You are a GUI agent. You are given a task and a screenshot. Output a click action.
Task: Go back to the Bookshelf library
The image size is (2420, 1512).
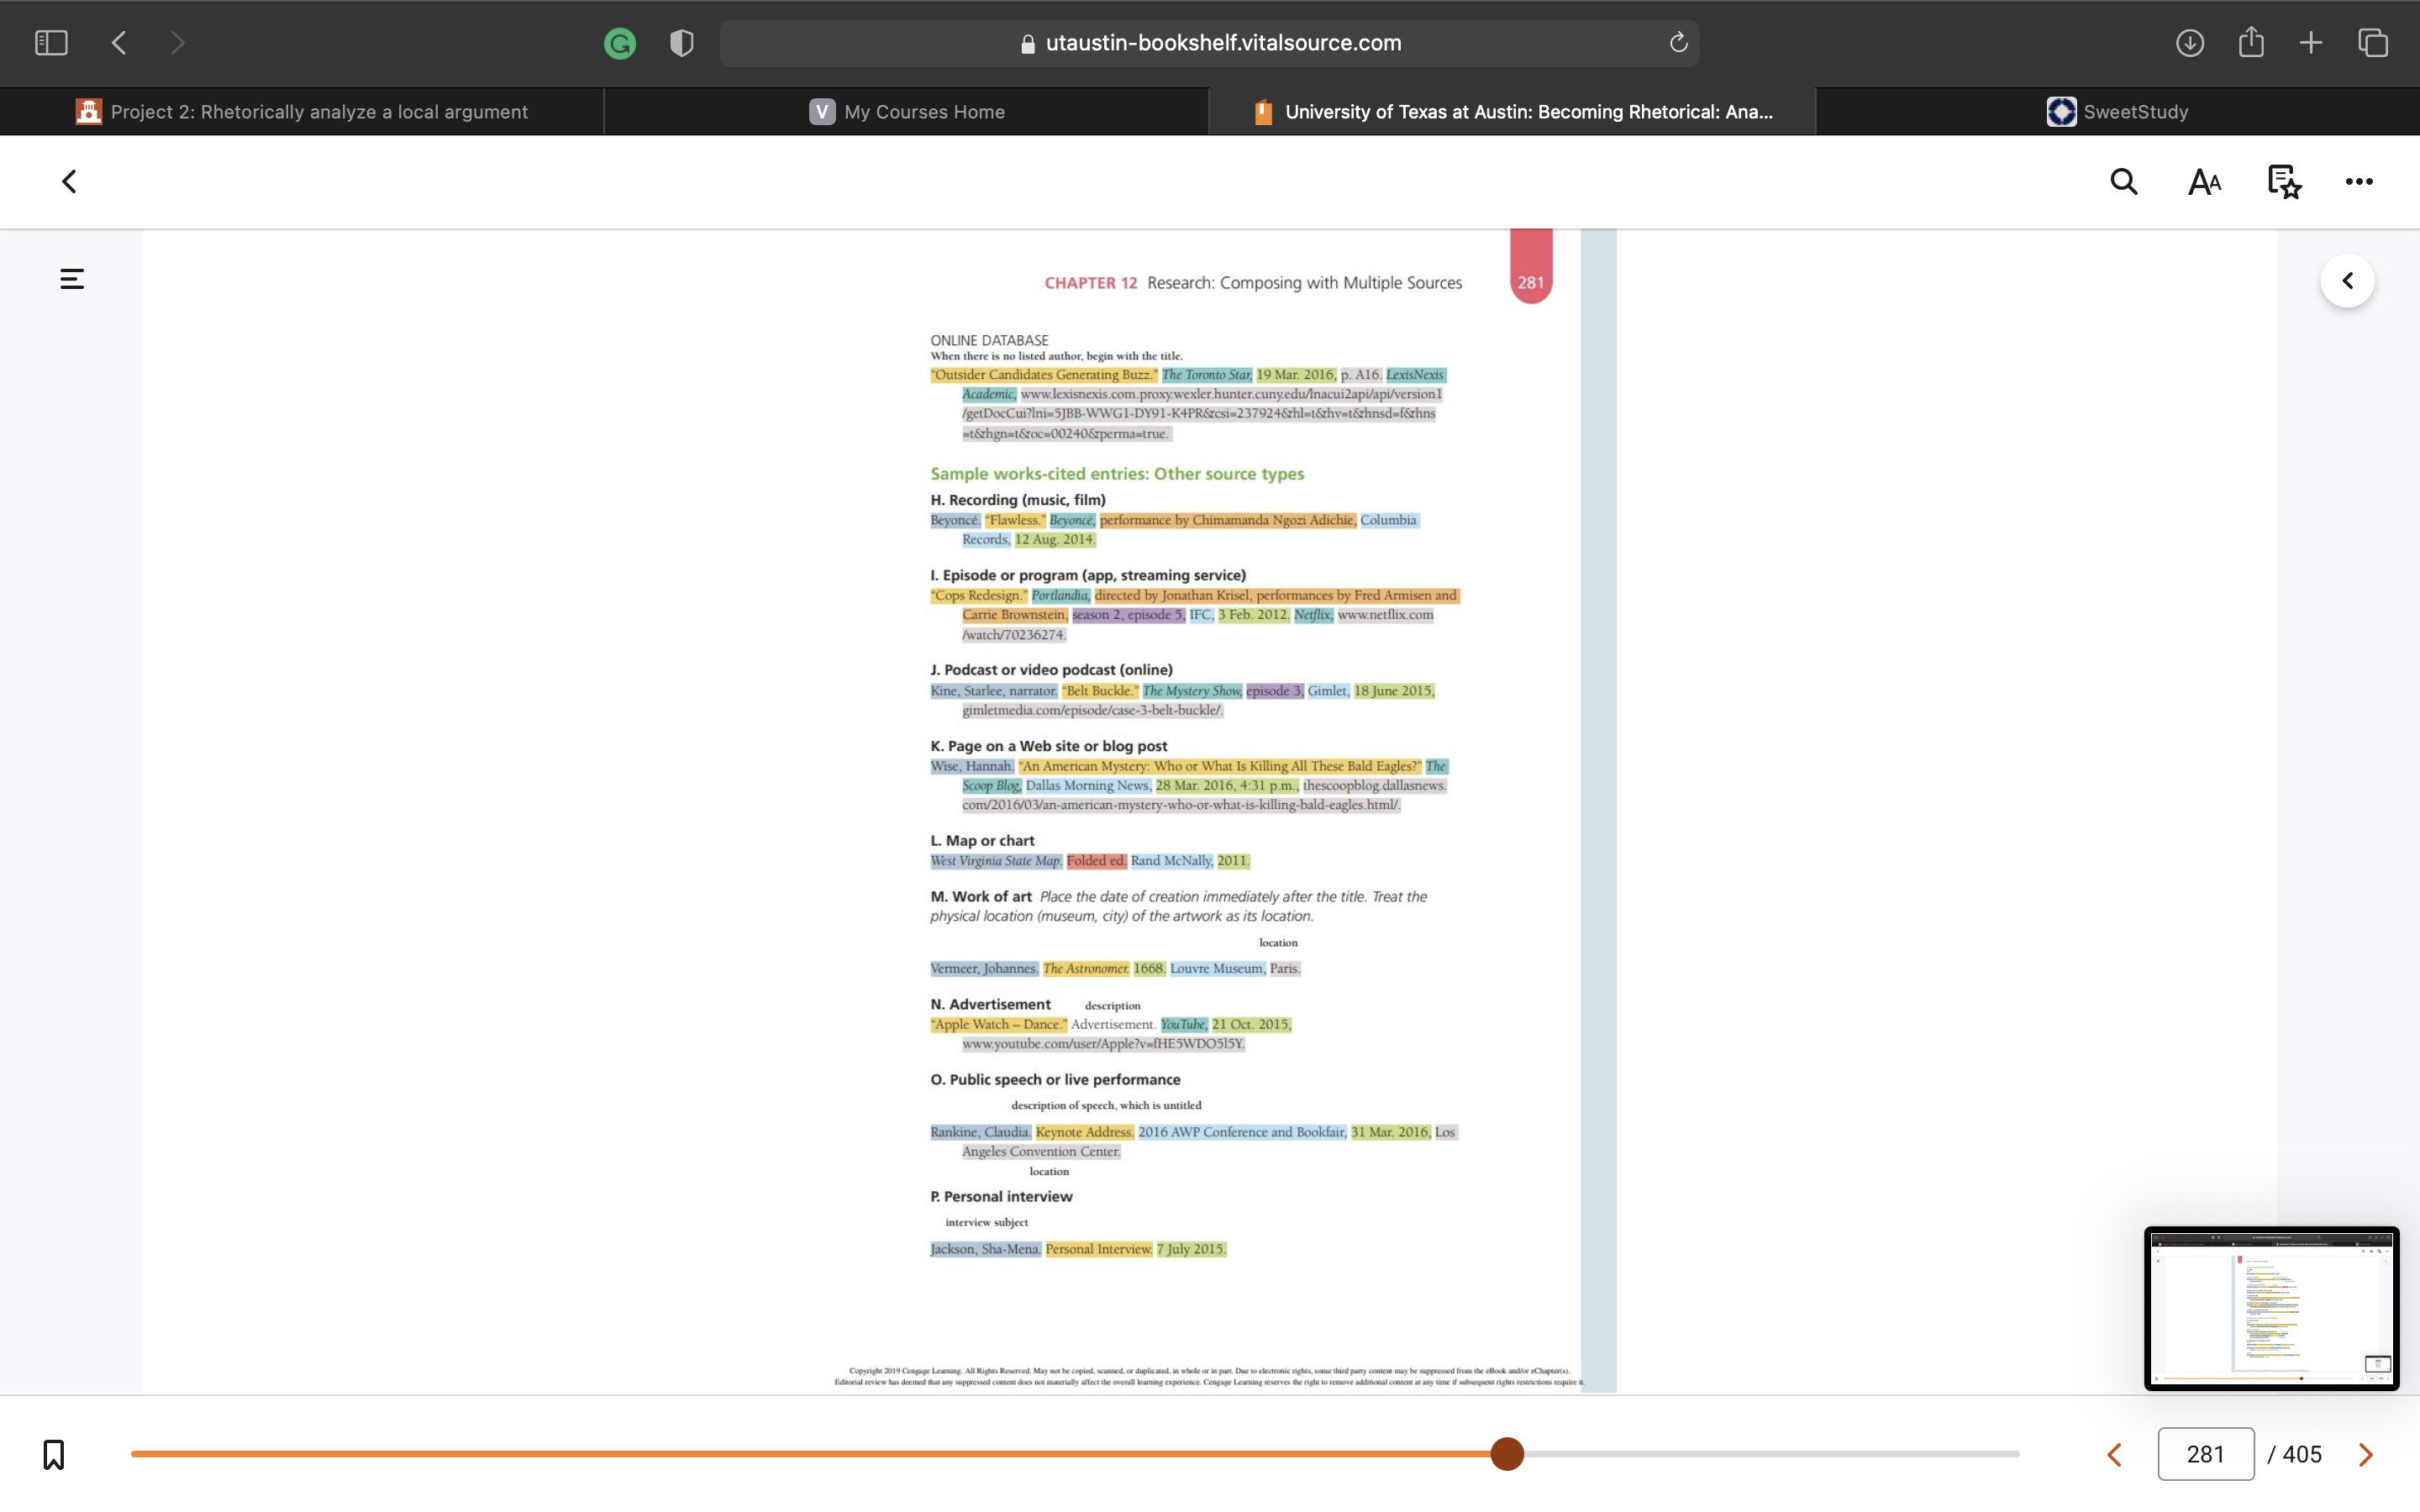(x=69, y=181)
